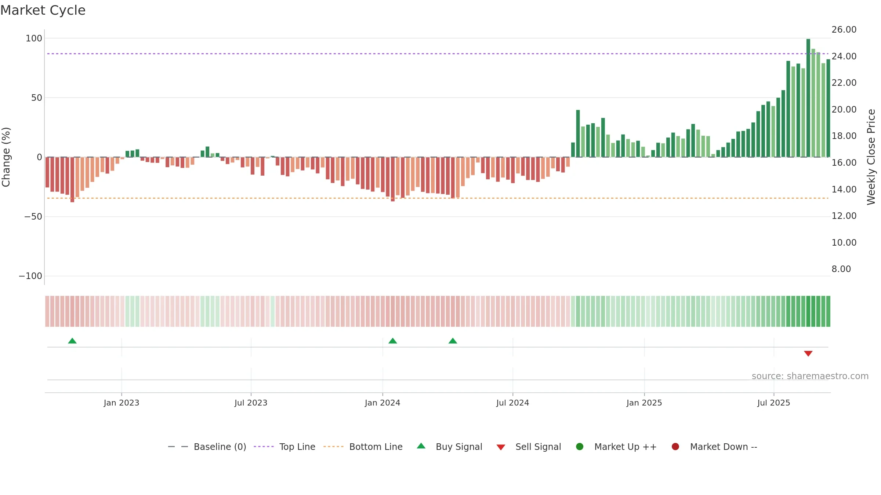Screen dimensions: 881x495
Task: Click the source: sharemaestro.com text
Action: click(810, 376)
